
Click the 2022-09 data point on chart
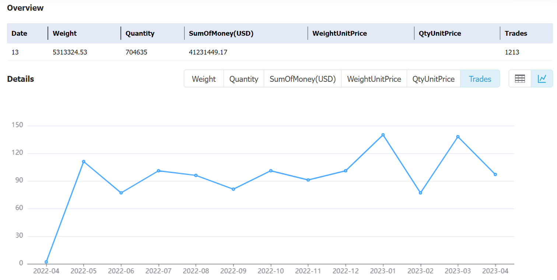(233, 189)
